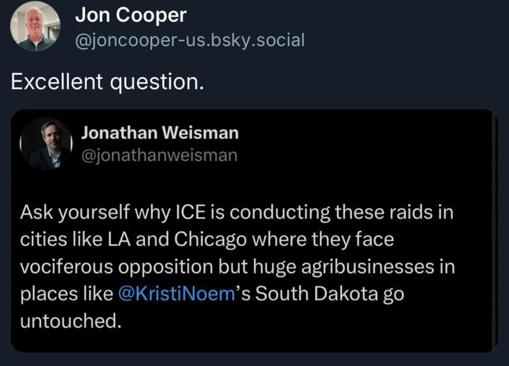Open Jonathan Weisman's avatar in quoted post

tap(46, 144)
